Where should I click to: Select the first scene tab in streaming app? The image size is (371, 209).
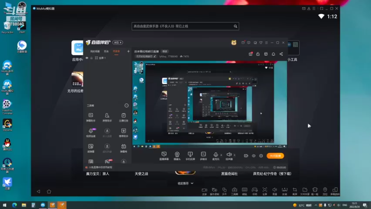point(95,52)
